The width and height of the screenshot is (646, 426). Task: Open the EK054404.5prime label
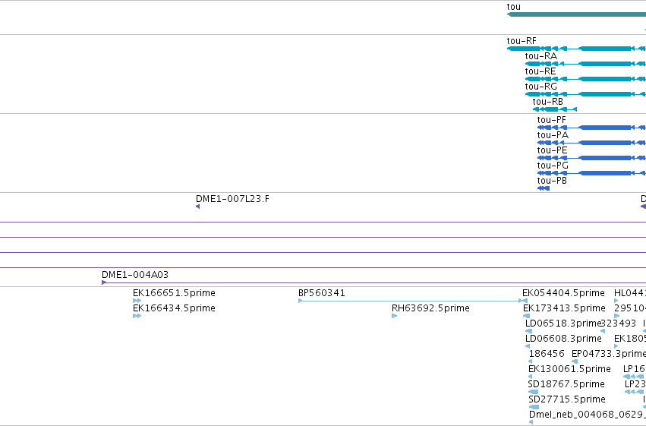click(x=563, y=293)
